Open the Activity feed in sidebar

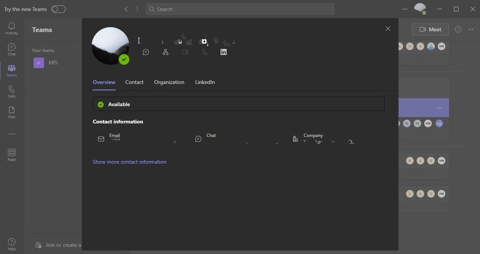pyautogui.click(x=12, y=28)
